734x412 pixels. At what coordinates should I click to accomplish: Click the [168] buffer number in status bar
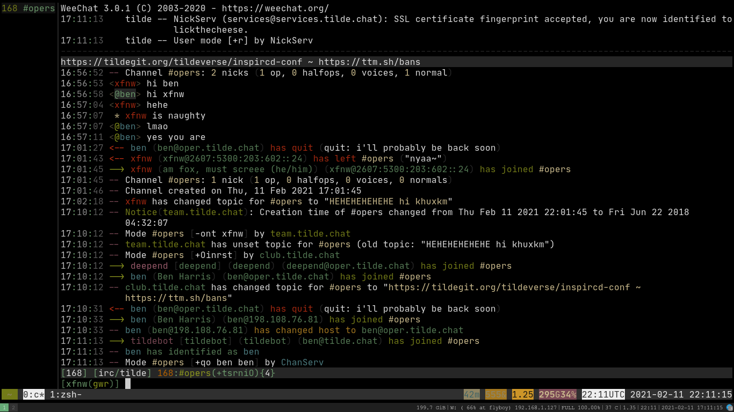74,373
